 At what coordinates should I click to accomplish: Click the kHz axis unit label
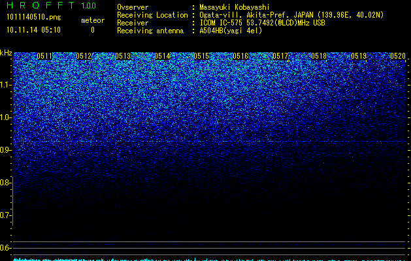pos(6,53)
